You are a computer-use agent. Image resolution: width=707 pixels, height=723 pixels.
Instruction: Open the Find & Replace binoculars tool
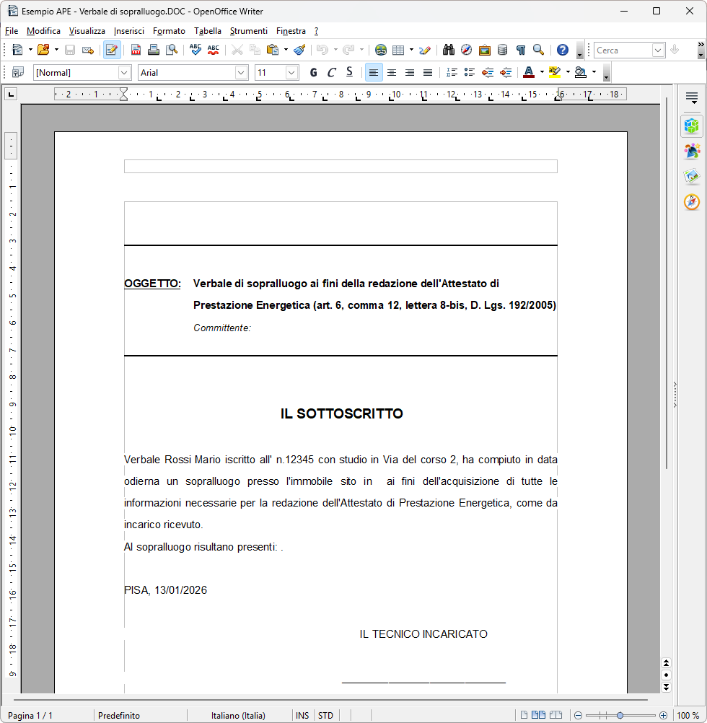[448, 50]
